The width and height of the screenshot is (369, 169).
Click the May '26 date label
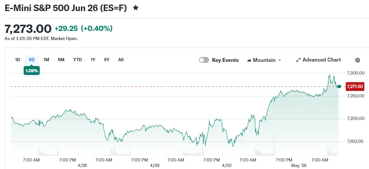(299, 165)
